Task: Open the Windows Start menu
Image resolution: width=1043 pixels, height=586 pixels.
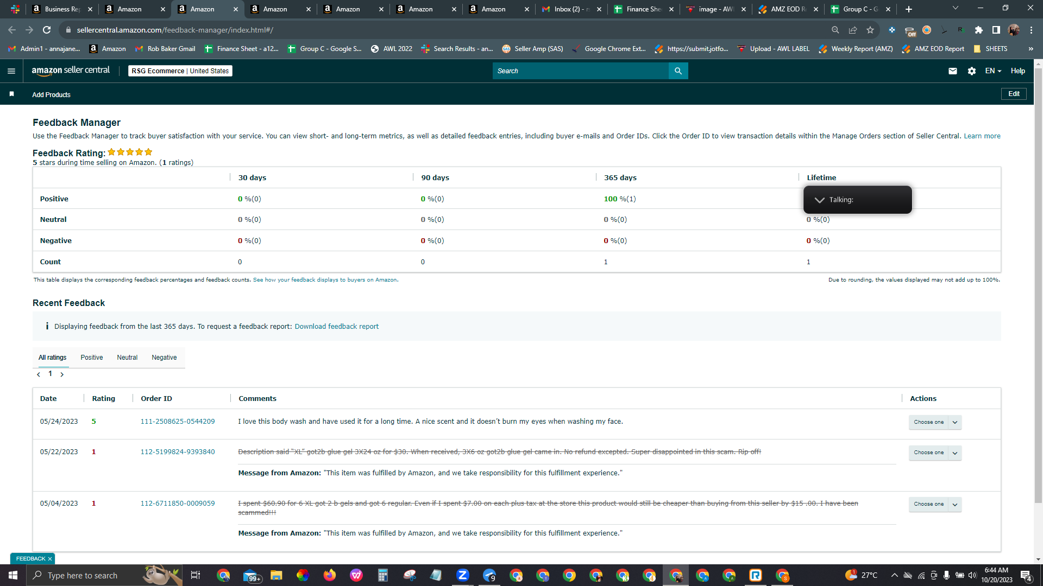Action: coord(13,575)
